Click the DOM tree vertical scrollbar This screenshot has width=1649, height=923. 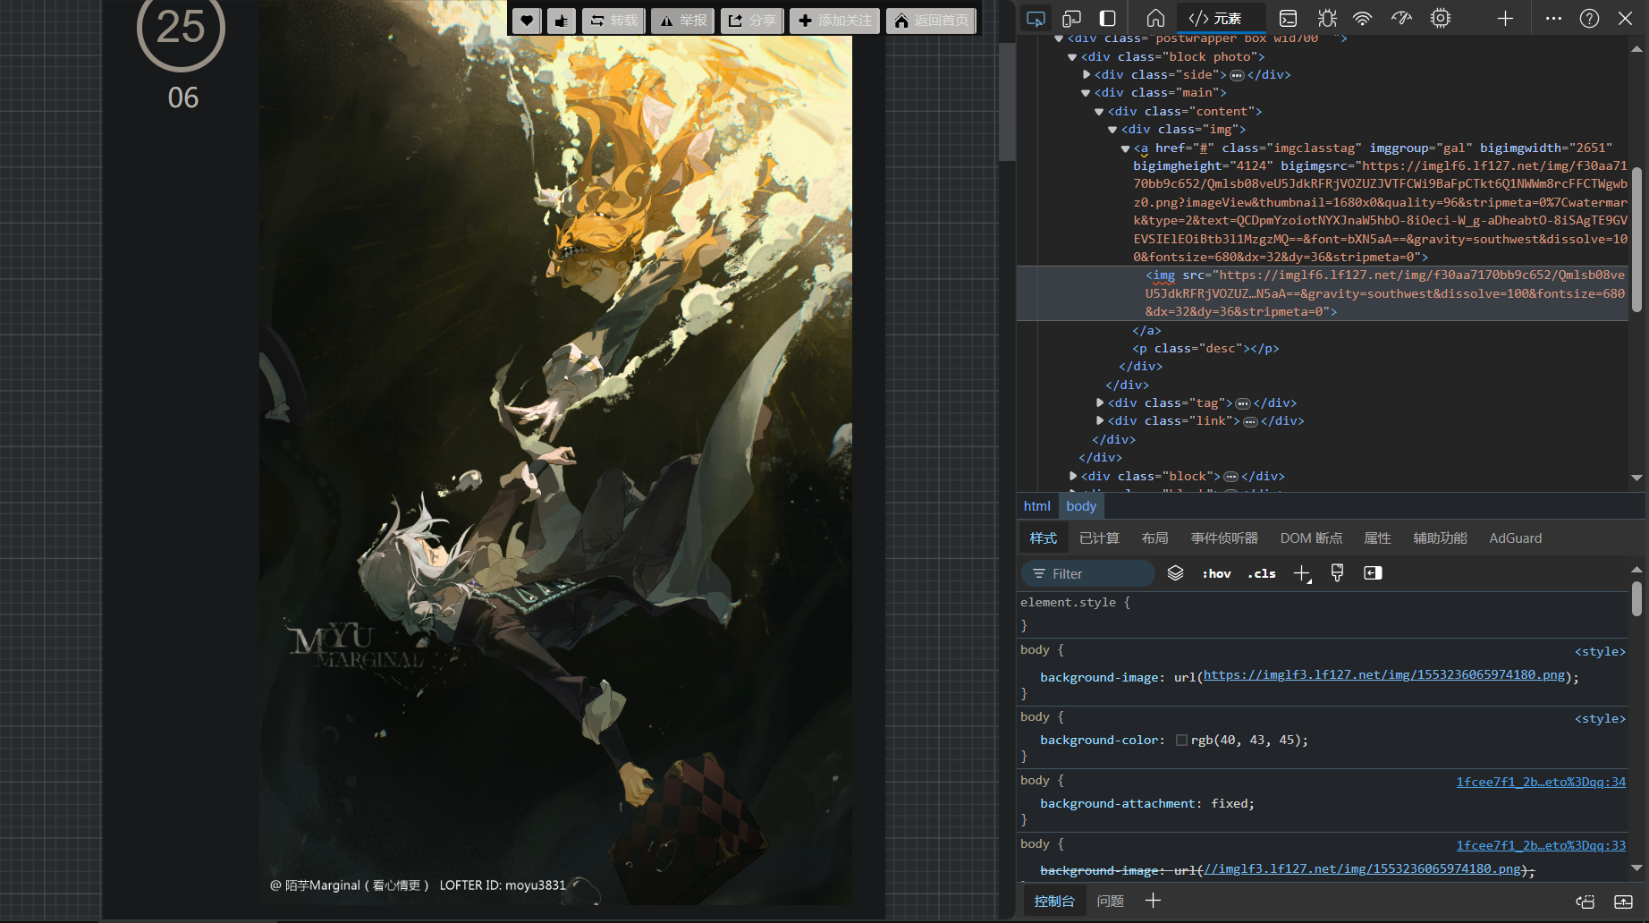(x=1636, y=240)
